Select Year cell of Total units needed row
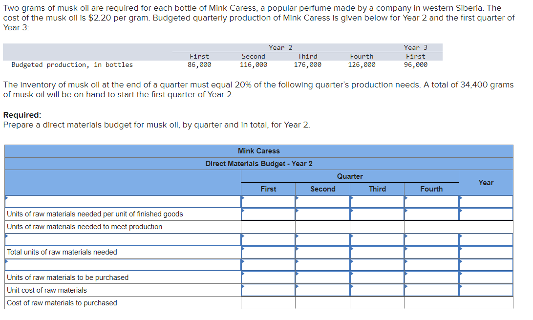Screen dimensions: 533x320 (486, 252)
